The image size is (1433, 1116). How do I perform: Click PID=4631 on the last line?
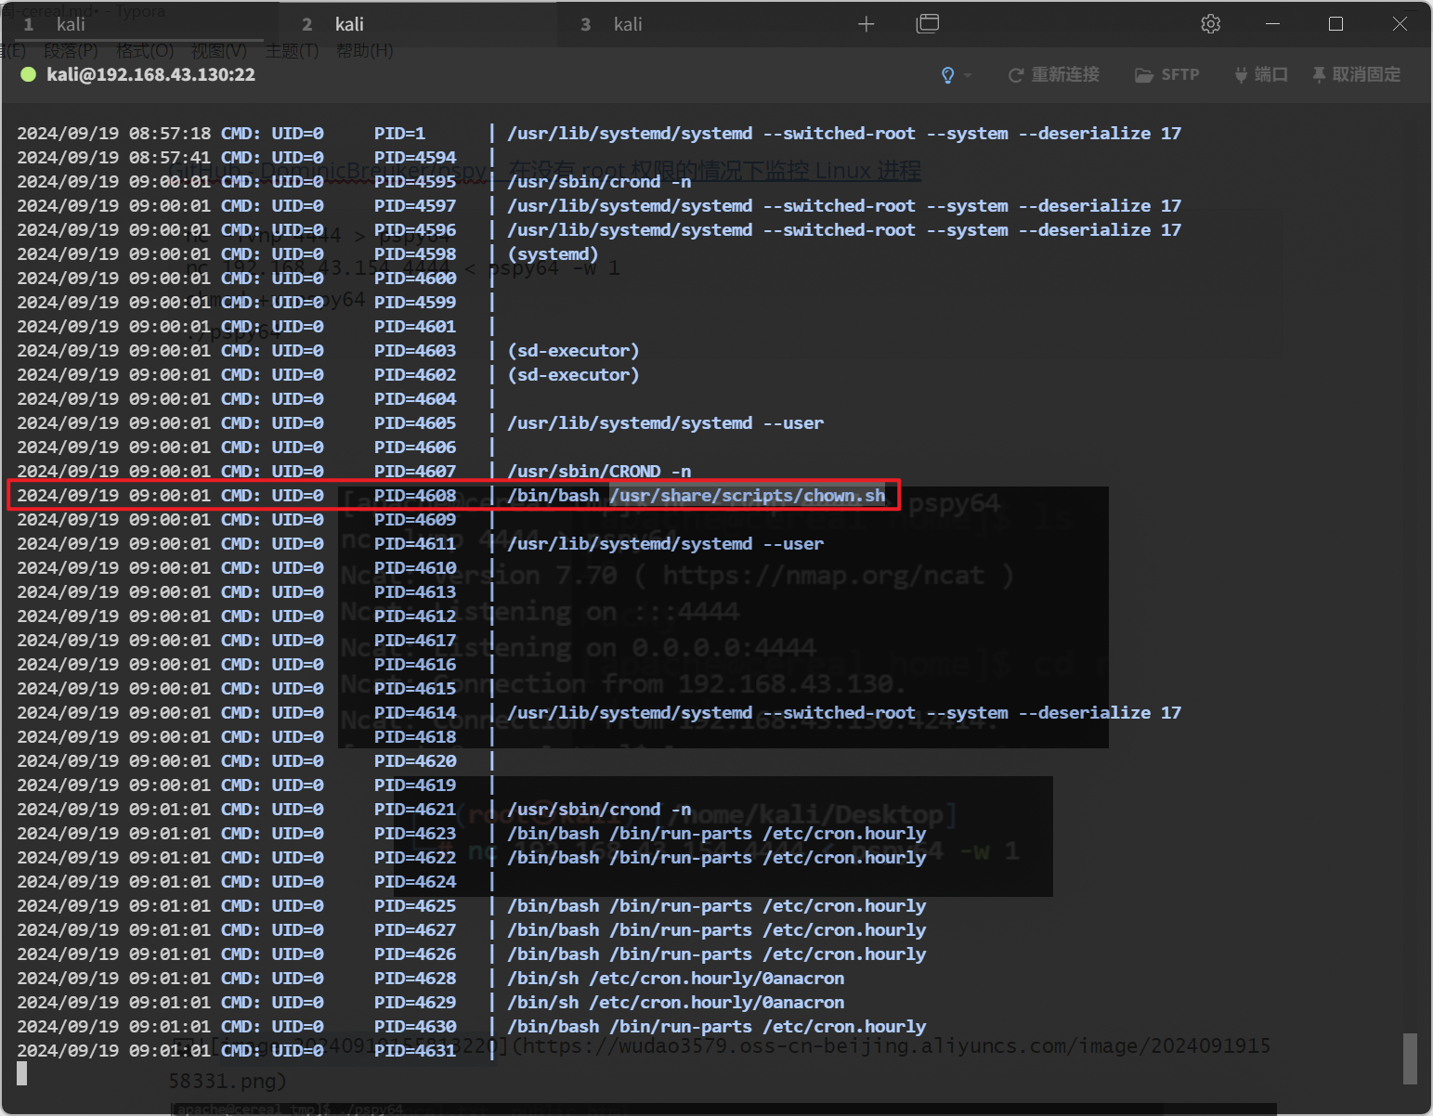415,1051
